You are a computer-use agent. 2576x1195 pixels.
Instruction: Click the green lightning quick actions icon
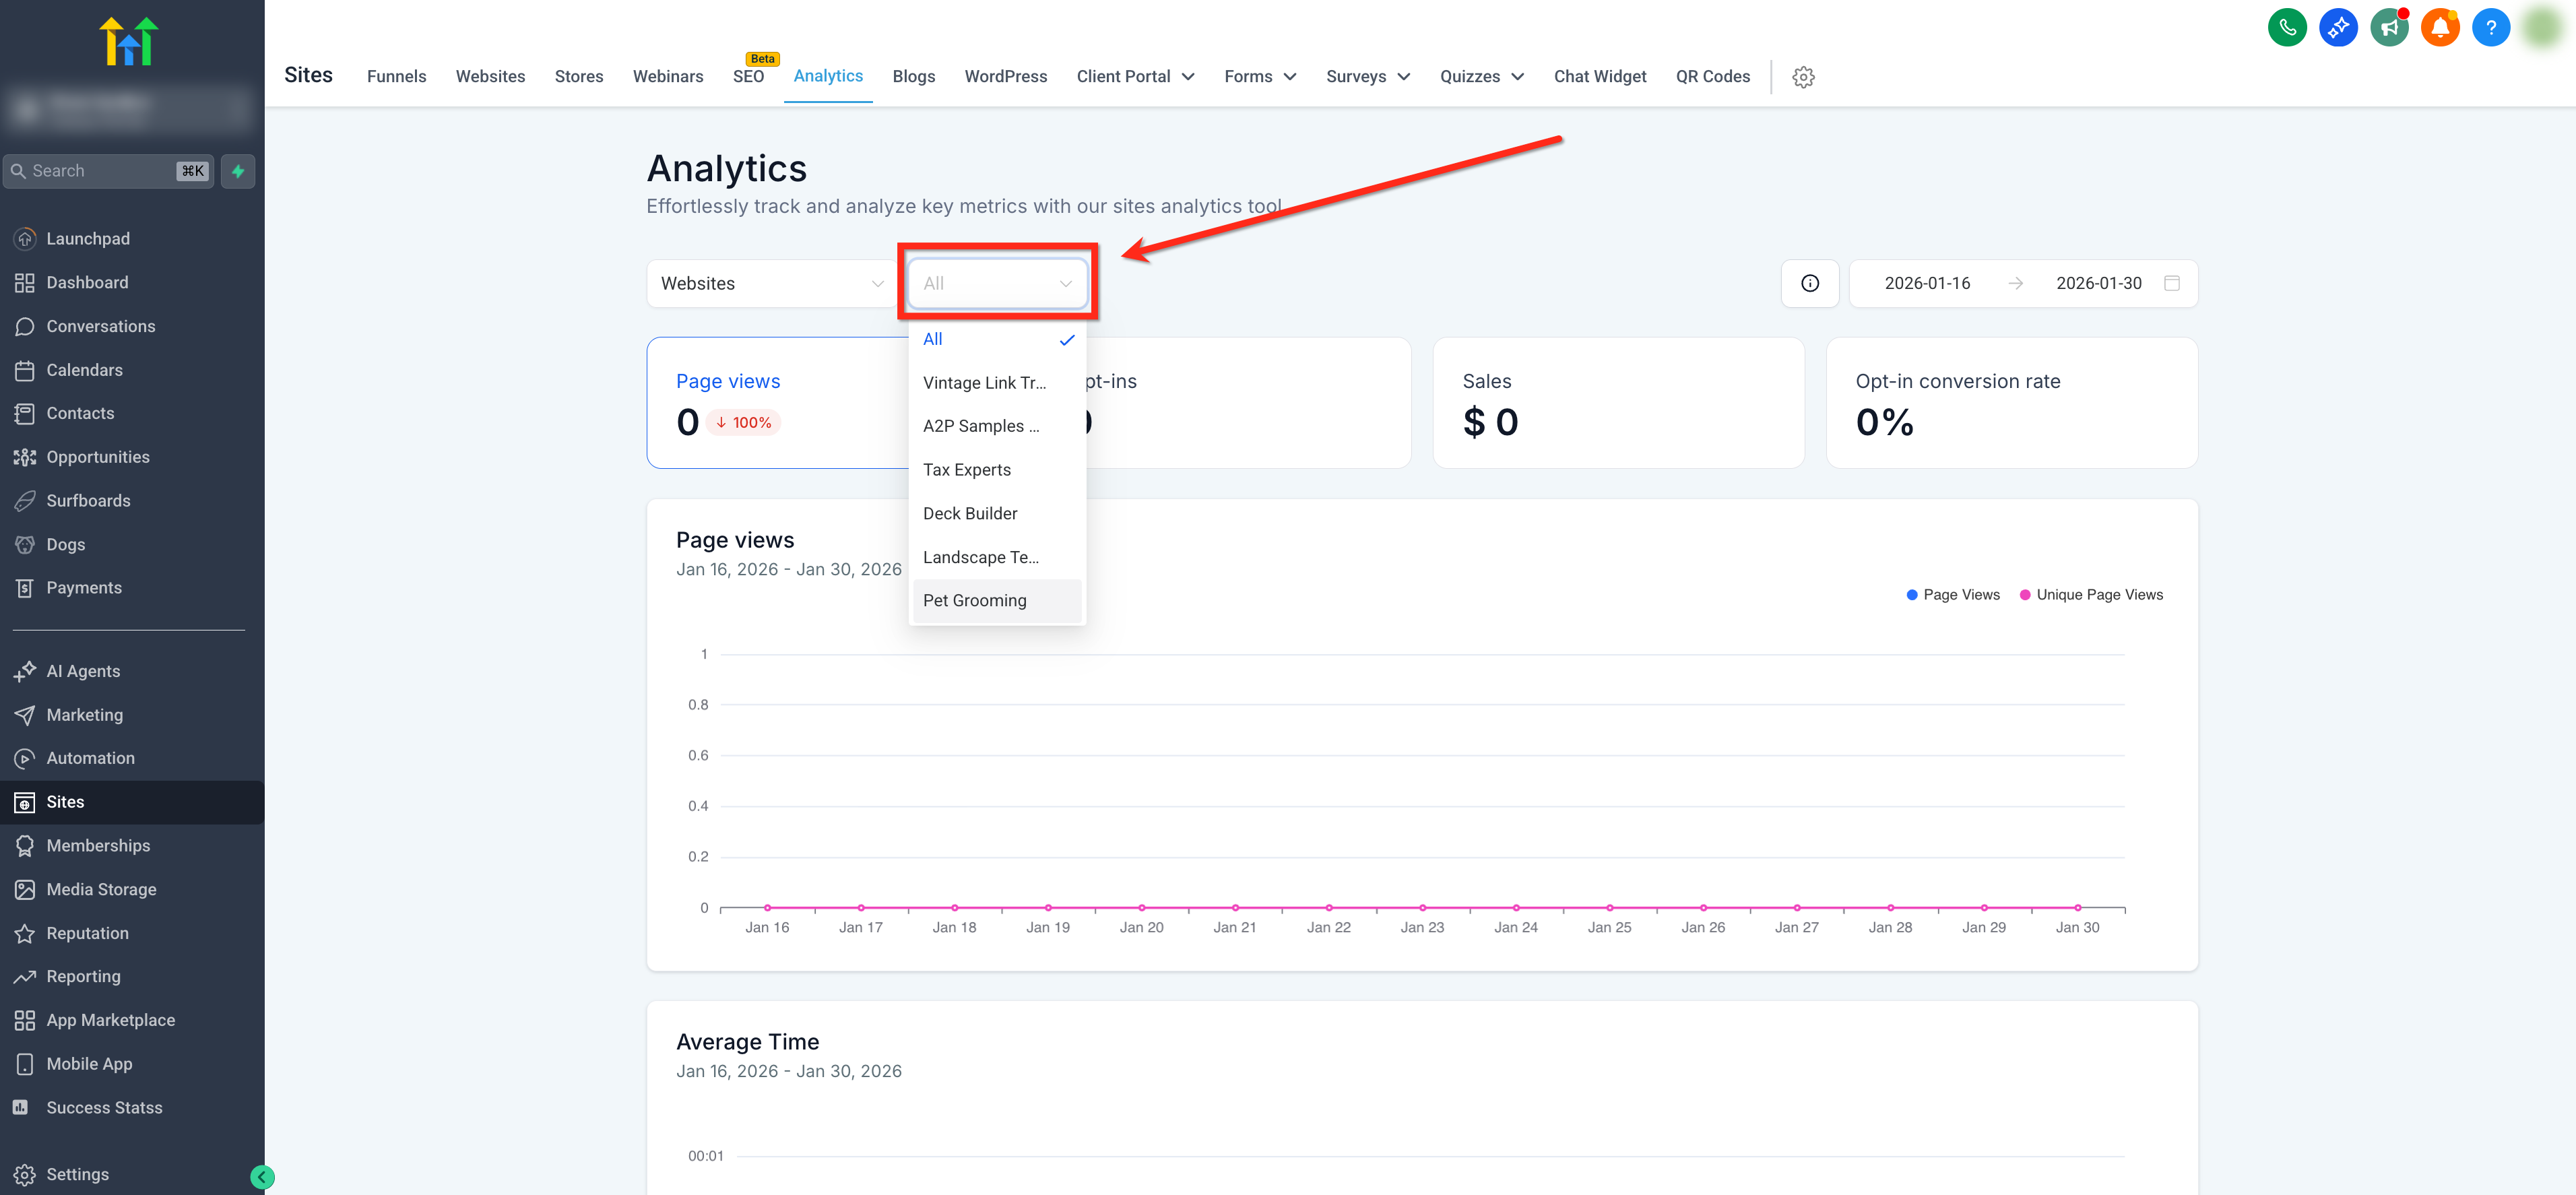click(x=238, y=171)
